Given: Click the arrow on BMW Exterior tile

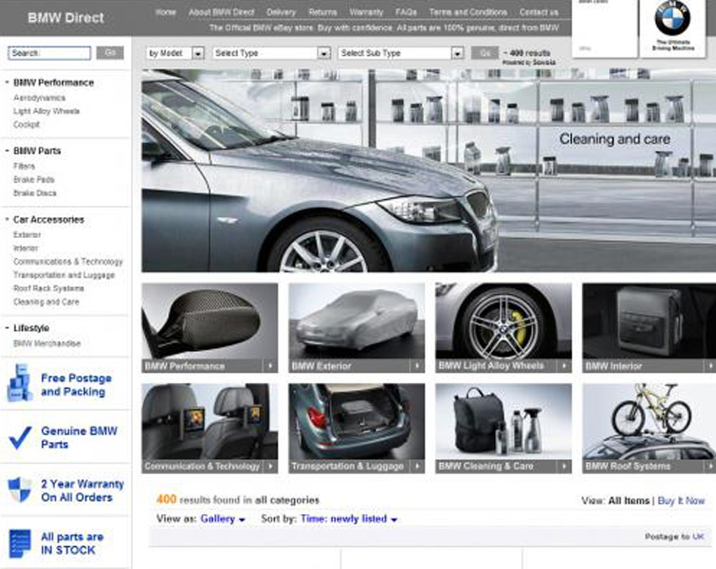Looking at the screenshot, I should [417, 365].
